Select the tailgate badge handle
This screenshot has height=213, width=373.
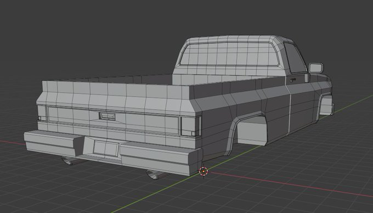[x=107, y=116]
